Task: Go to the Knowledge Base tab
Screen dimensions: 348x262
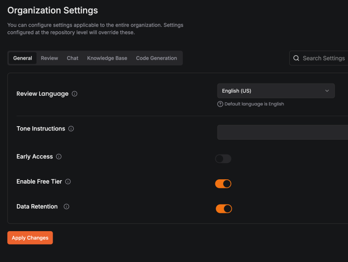Action: tap(107, 58)
